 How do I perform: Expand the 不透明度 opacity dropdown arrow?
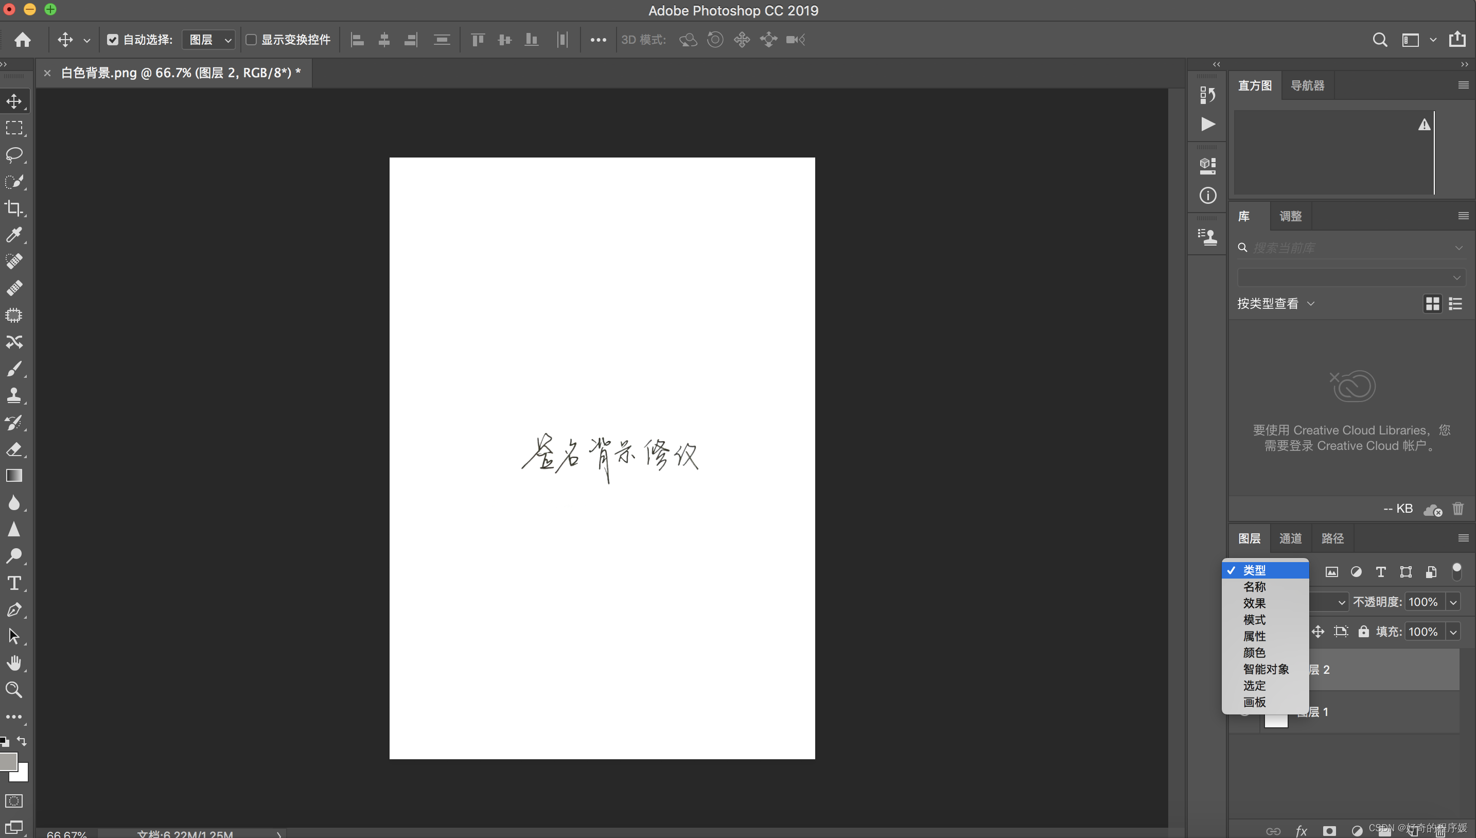click(1453, 602)
